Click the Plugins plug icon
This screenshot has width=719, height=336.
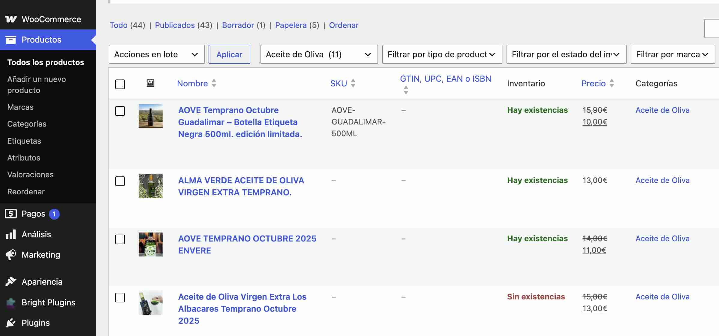coord(11,323)
